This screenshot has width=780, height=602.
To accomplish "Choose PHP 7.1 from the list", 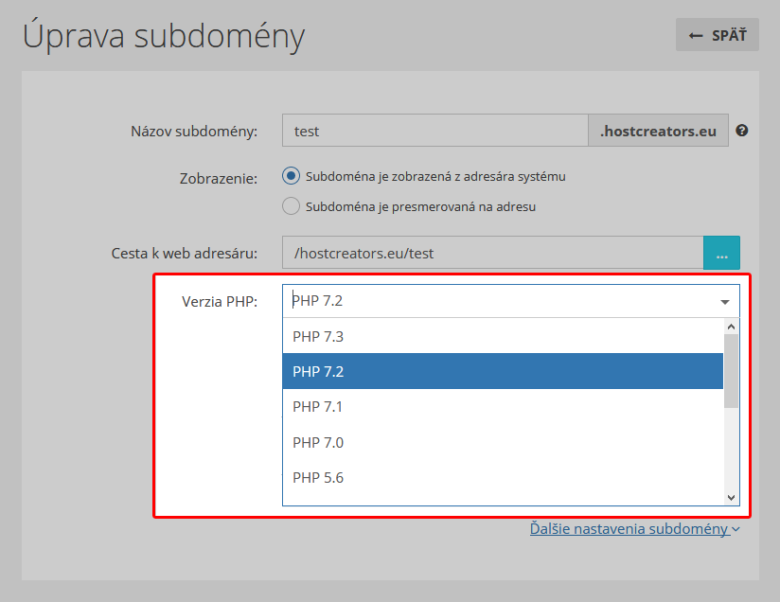I will (x=503, y=407).
